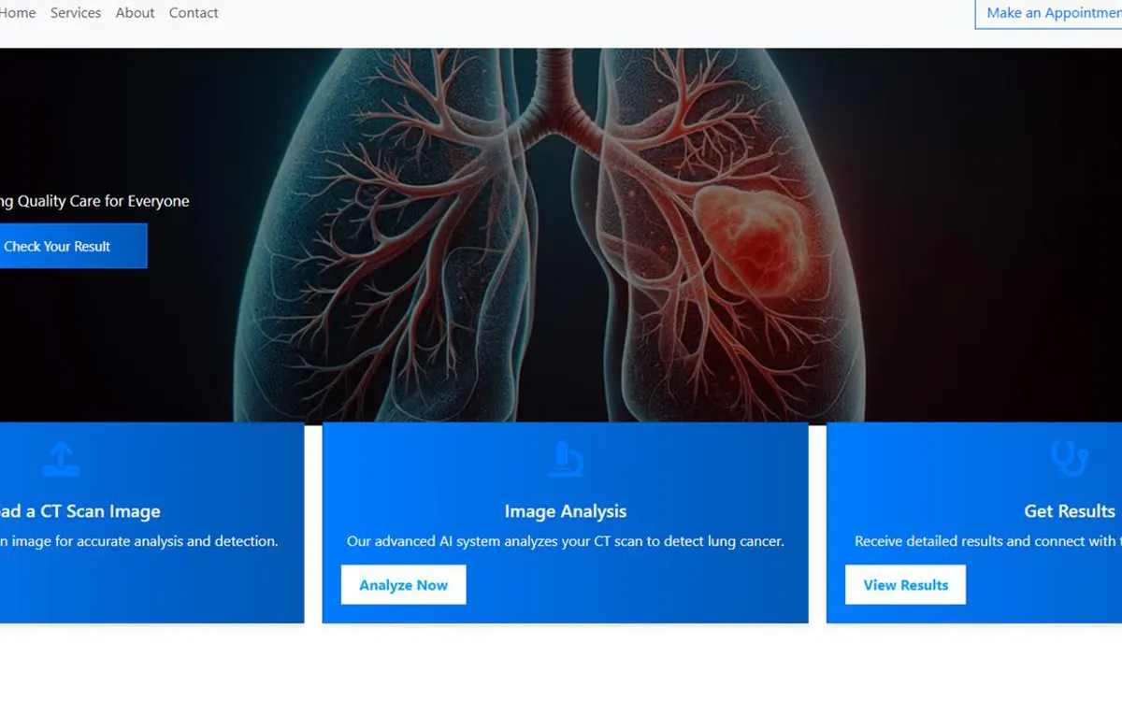Open the Home navigation link

click(x=18, y=13)
